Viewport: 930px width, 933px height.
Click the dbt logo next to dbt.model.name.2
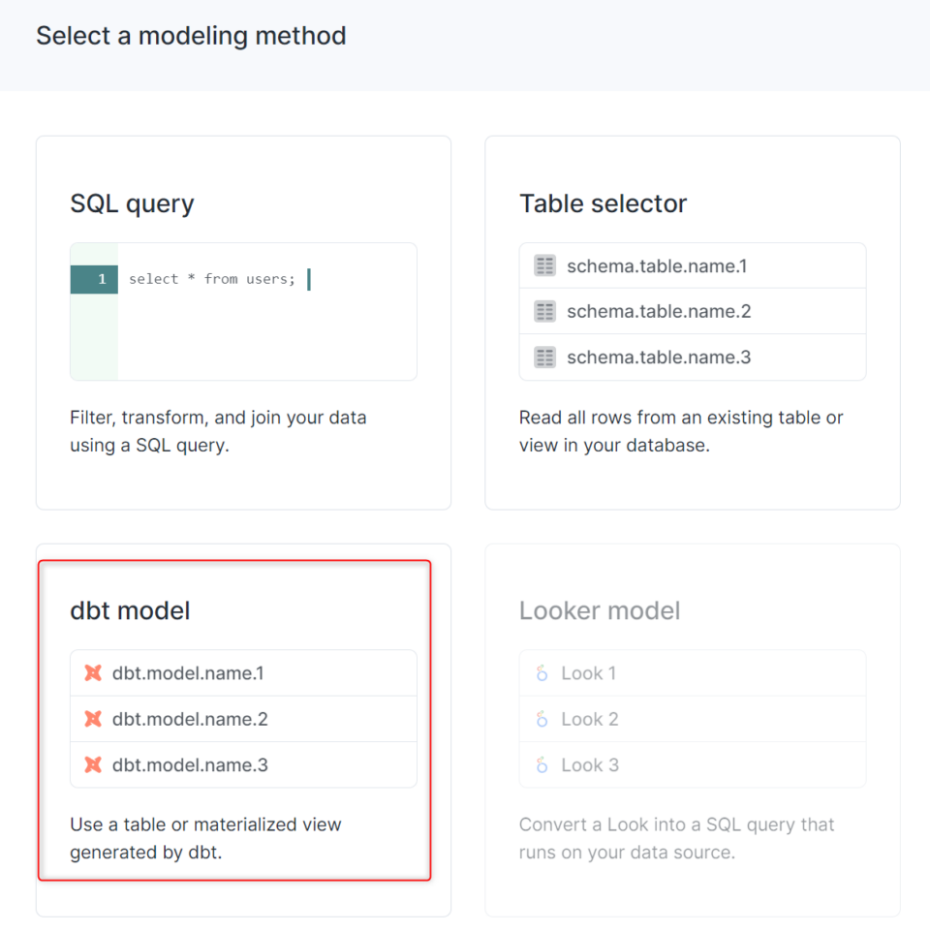click(94, 719)
